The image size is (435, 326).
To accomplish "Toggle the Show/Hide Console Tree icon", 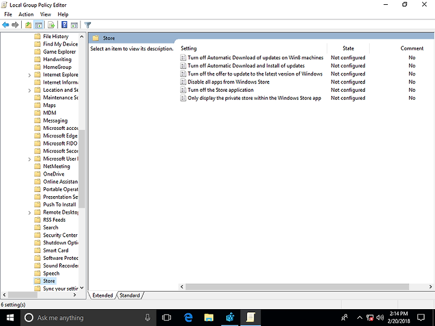I will 38,25.
